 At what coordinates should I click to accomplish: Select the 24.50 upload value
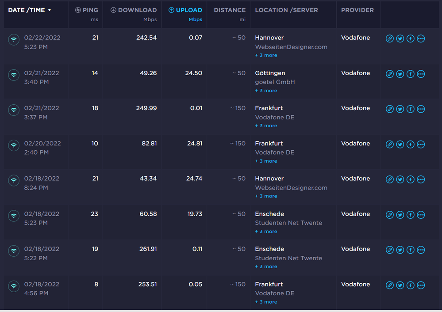pos(194,73)
